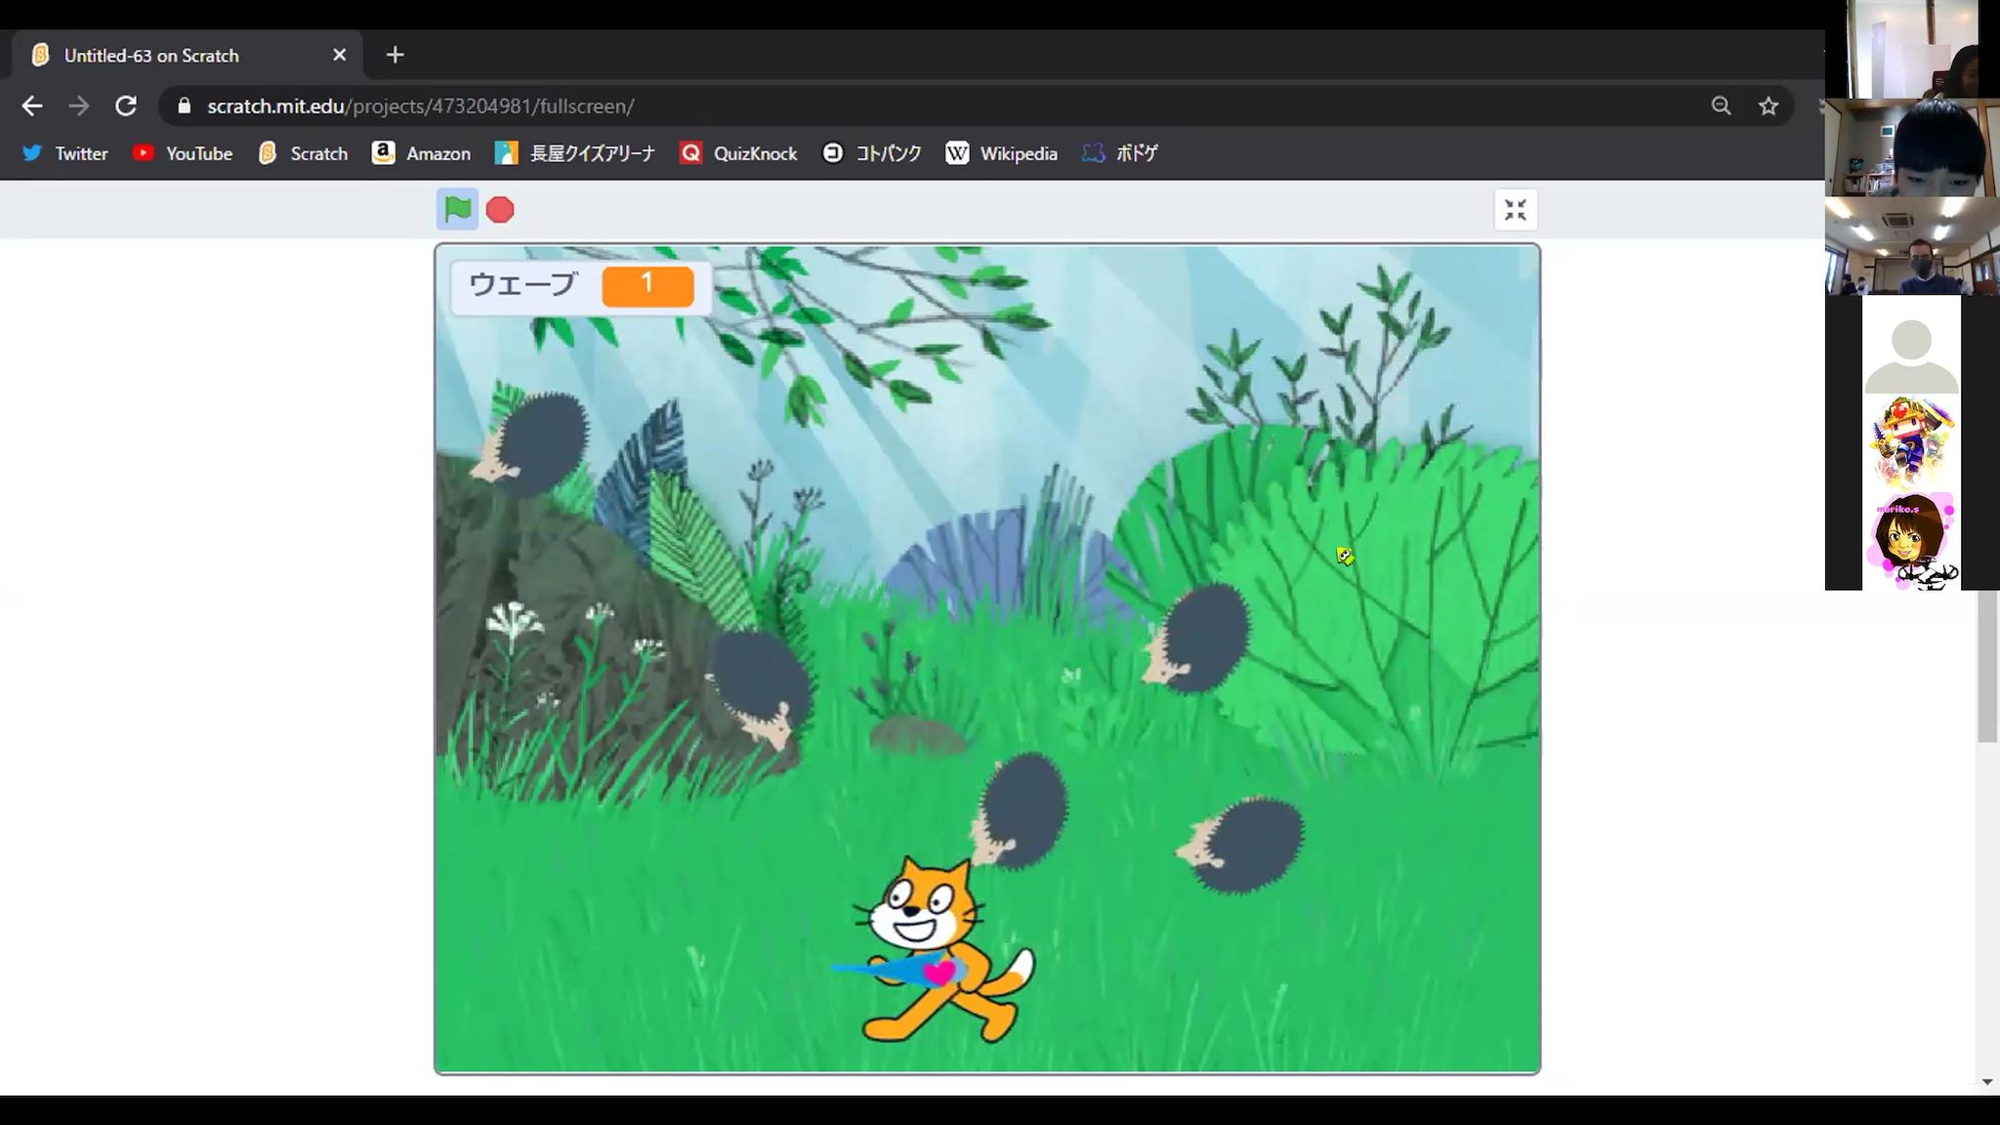
Task: Select the top participant video thumbnail
Action: pyautogui.click(x=1912, y=49)
